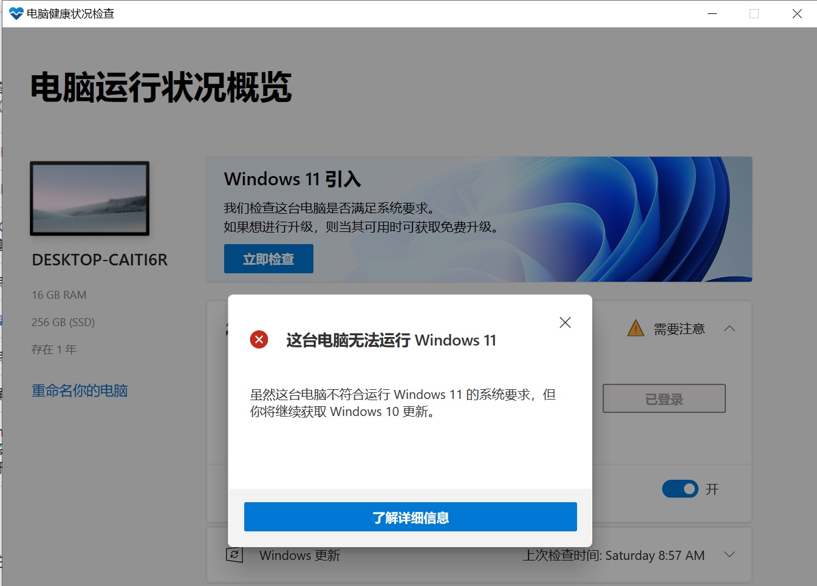Click the Windows 更新 sync icon
817x586 pixels.
(234, 554)
